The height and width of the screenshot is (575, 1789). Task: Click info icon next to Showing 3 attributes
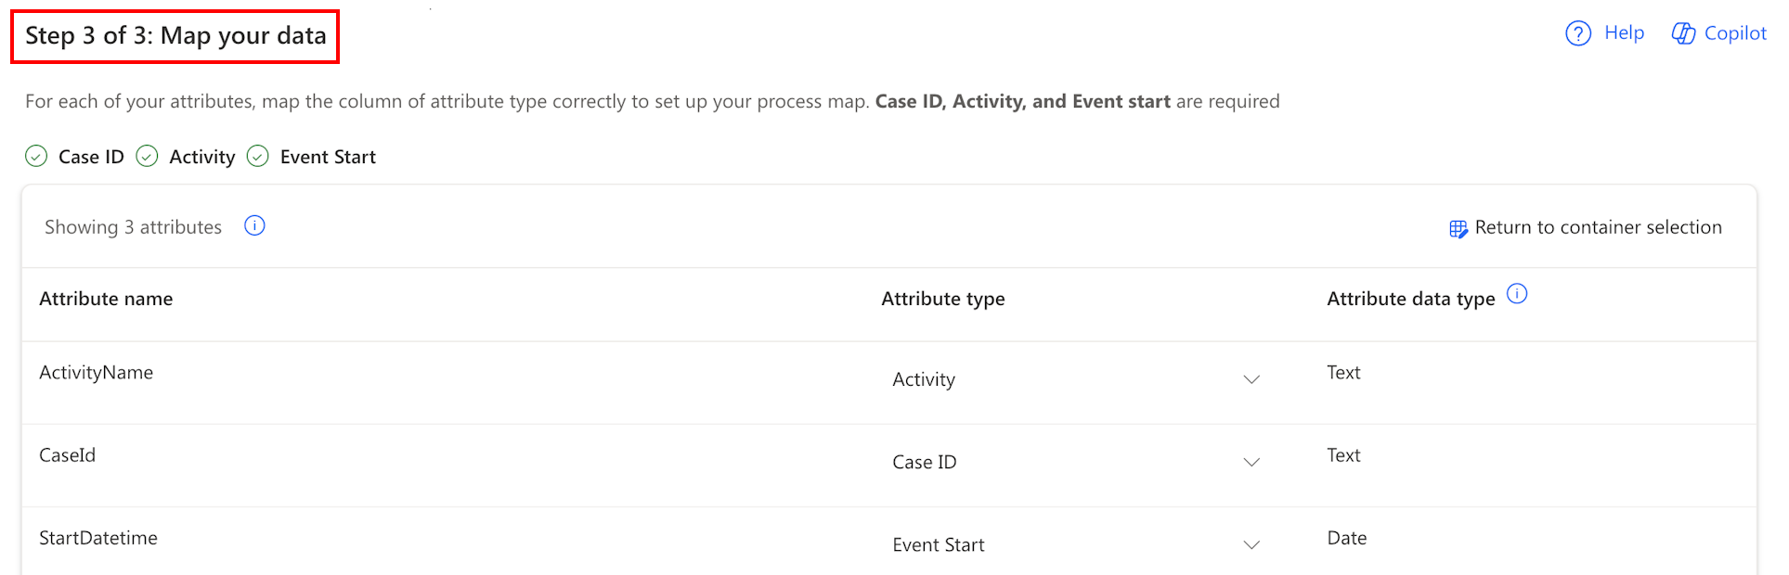tap(254, 225)
